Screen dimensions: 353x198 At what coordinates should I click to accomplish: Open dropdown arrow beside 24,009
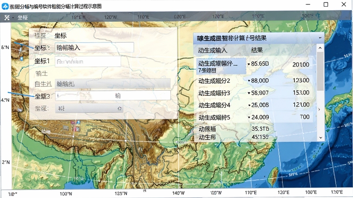[x=249, y=117]
